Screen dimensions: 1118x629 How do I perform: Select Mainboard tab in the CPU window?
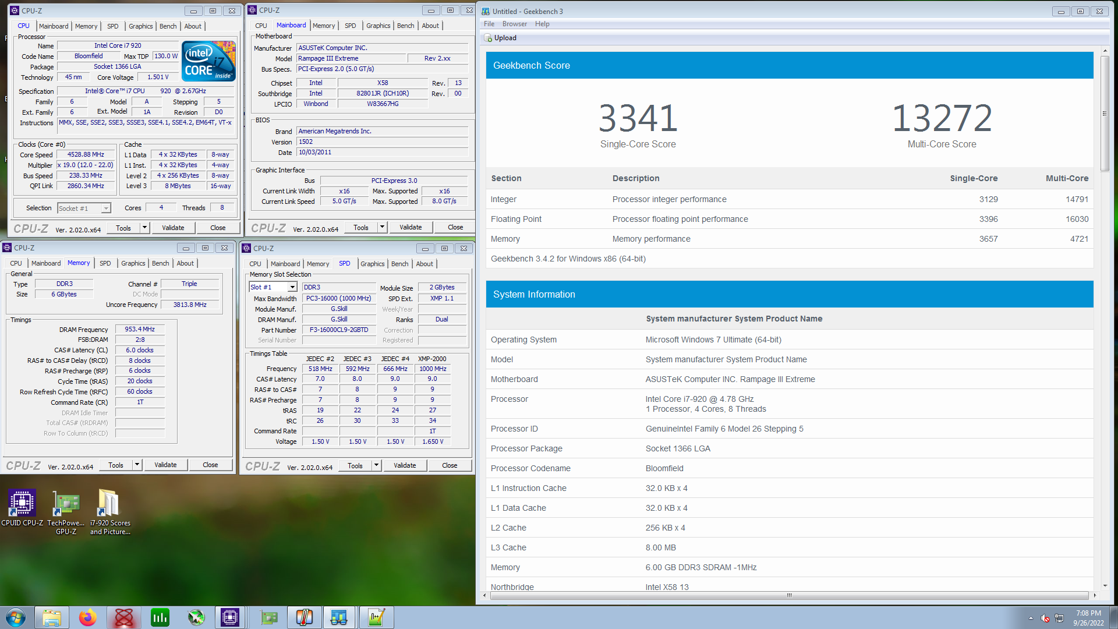54,26
